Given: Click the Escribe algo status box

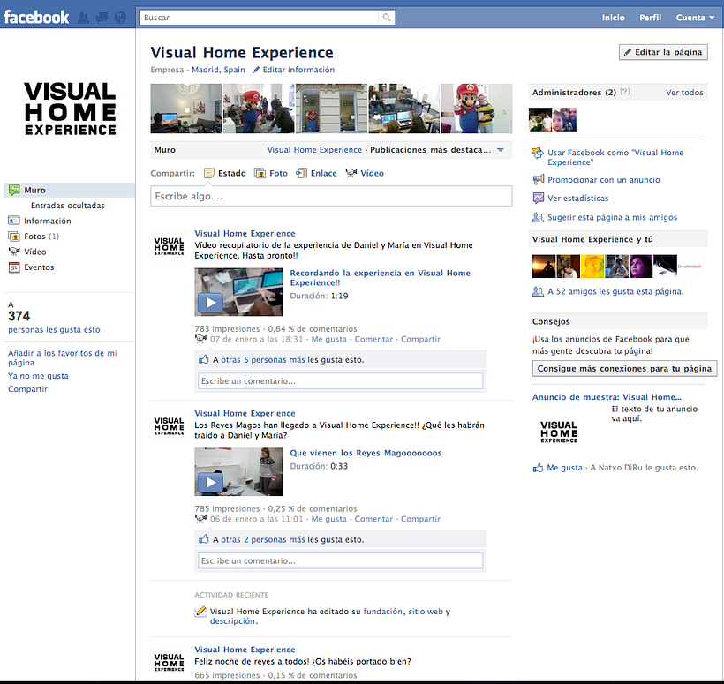Looking at the screenshot, I should pyautogui.click(x=331, y=196).
